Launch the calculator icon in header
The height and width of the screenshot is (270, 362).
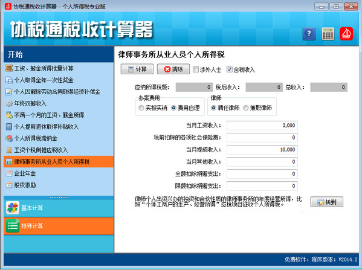pos(328,34)
